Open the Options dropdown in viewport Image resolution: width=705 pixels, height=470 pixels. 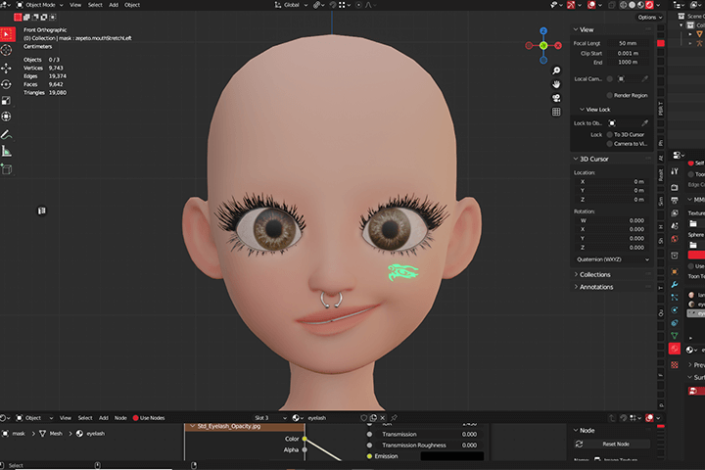pos(649,18)
